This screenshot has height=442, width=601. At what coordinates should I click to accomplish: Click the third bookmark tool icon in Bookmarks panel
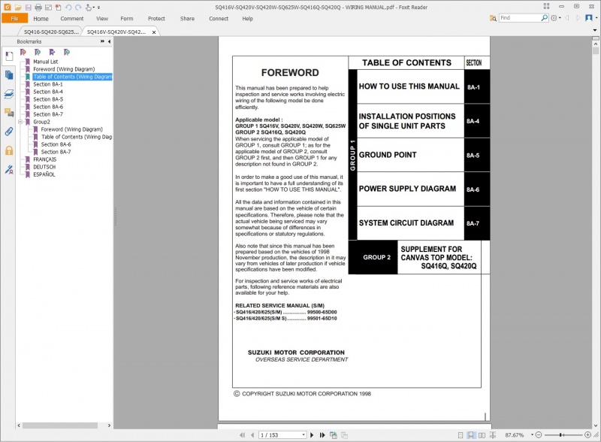52,52
